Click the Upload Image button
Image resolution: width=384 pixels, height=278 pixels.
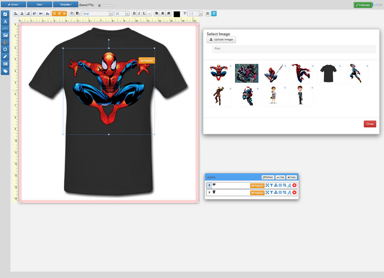point(221,40)
